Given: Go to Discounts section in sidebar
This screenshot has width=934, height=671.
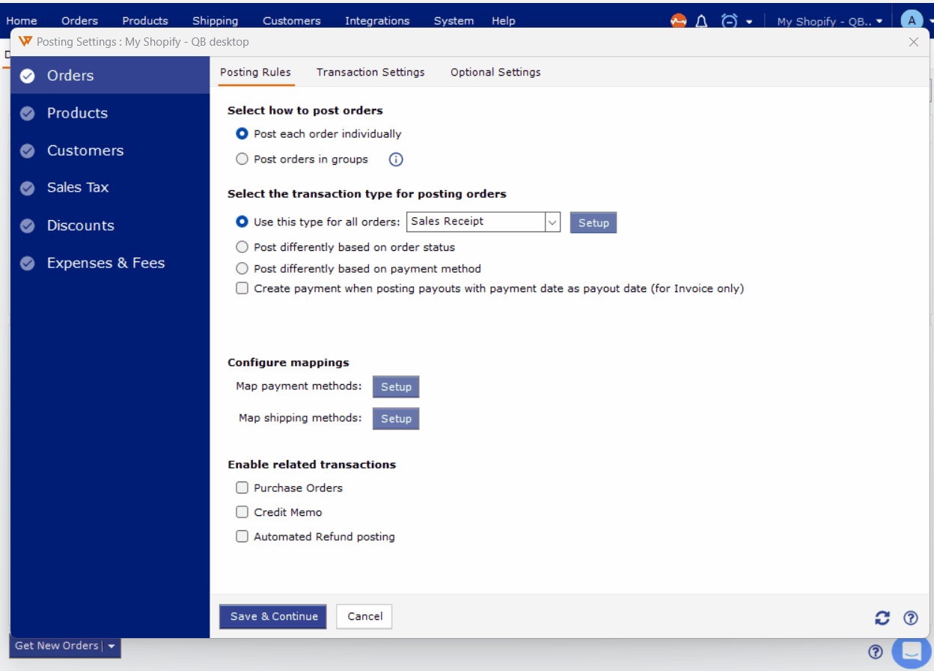Looking at the screenshot, I should coord(110,225).
